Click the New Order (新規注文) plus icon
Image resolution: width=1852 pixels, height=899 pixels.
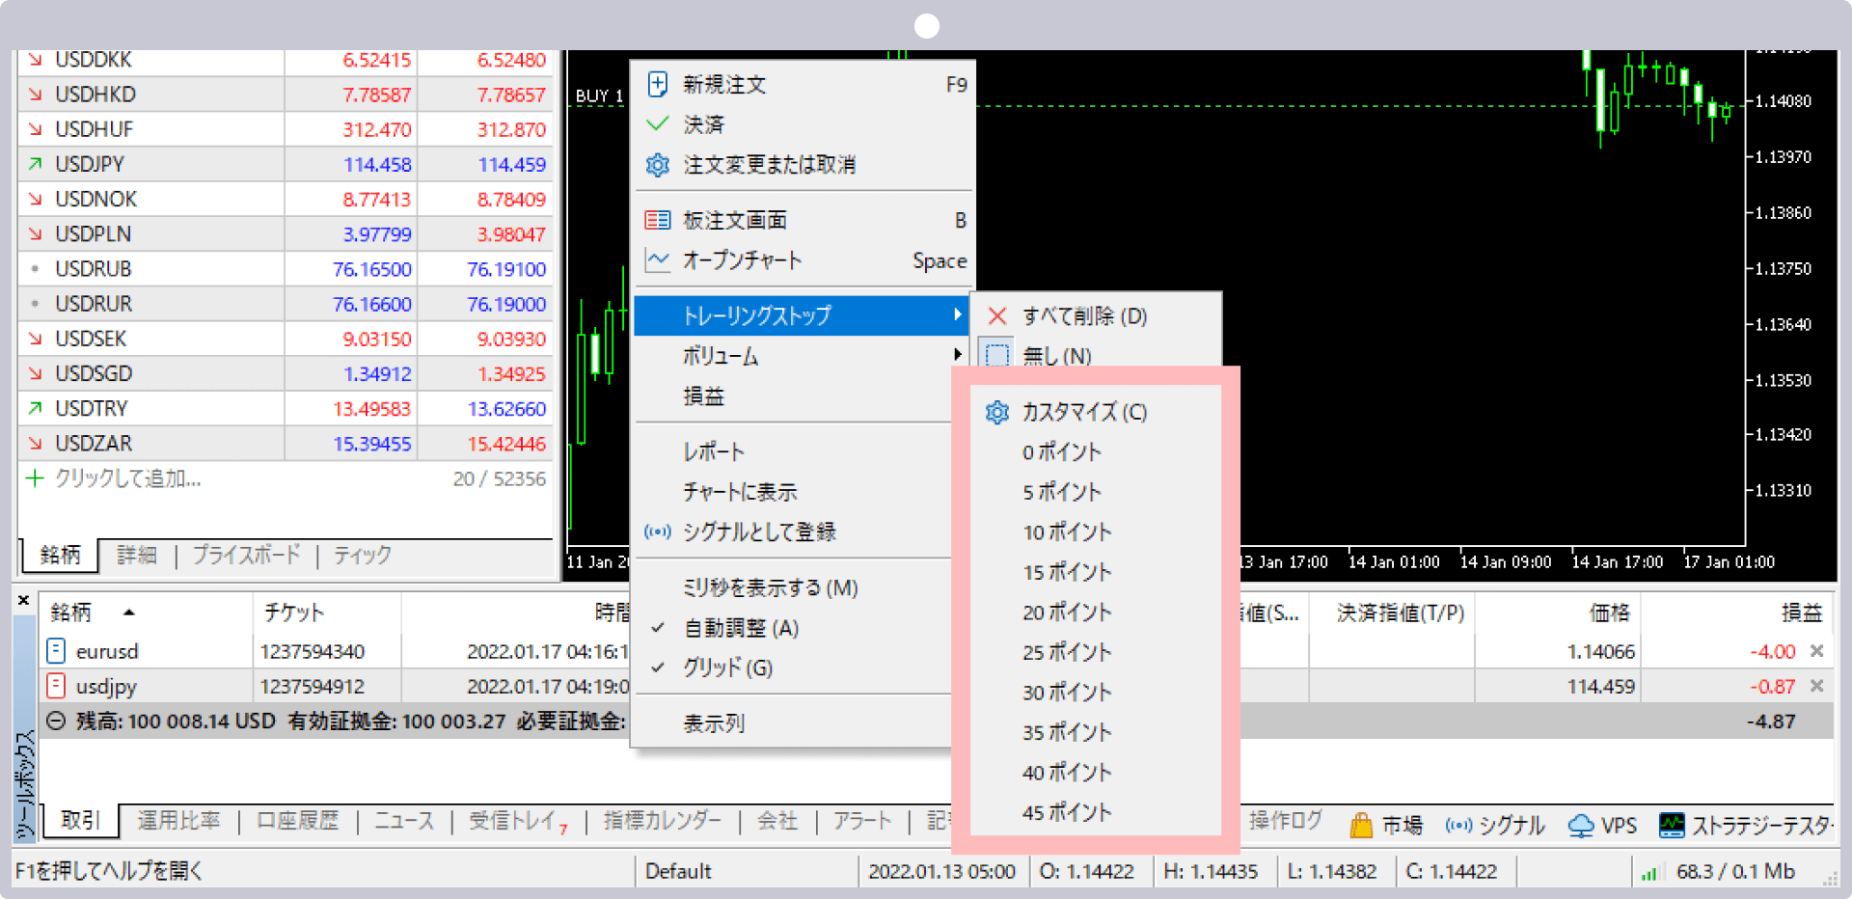(x=657, y=85)
